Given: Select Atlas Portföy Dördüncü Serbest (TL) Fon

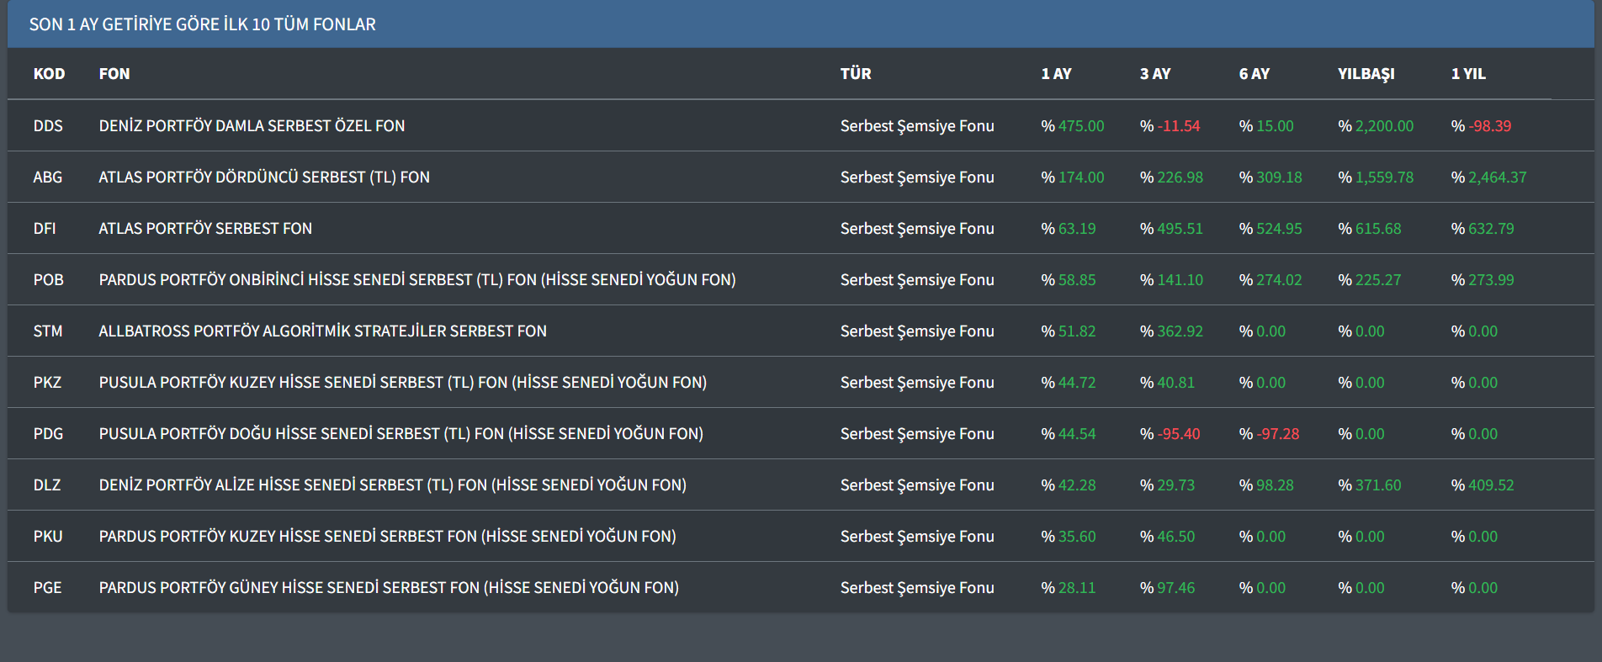Looking at the screenshot, I should [x=264, y=177].
